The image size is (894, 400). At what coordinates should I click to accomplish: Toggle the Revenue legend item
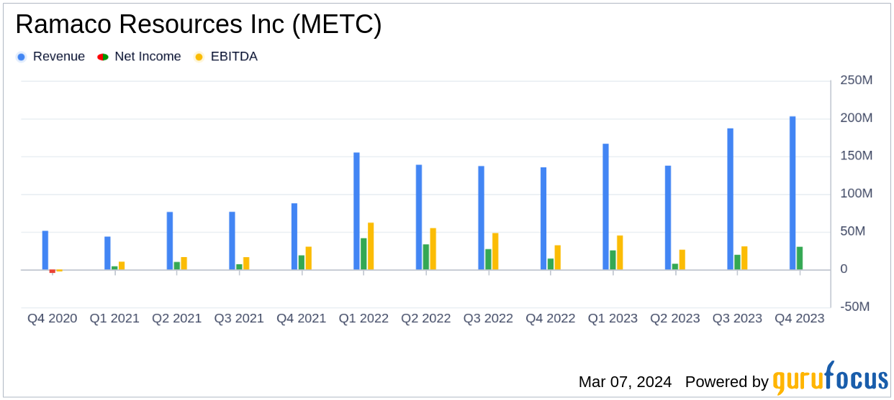click(50, 57)
